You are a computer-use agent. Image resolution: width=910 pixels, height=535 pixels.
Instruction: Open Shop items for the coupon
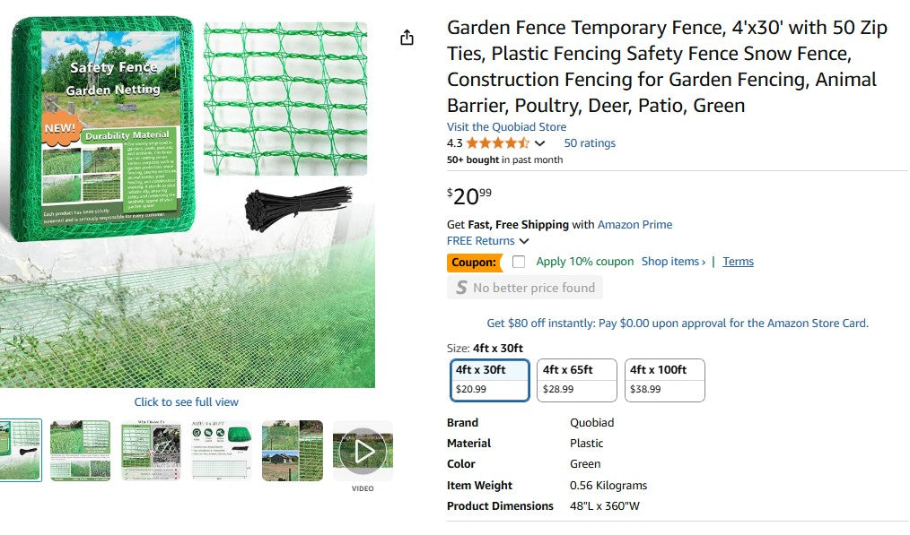coord(673,261)
